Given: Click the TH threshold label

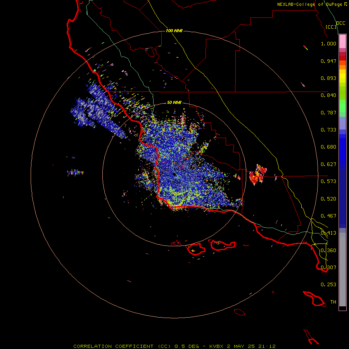Looking at the screenshot, I should pos(333,302).
